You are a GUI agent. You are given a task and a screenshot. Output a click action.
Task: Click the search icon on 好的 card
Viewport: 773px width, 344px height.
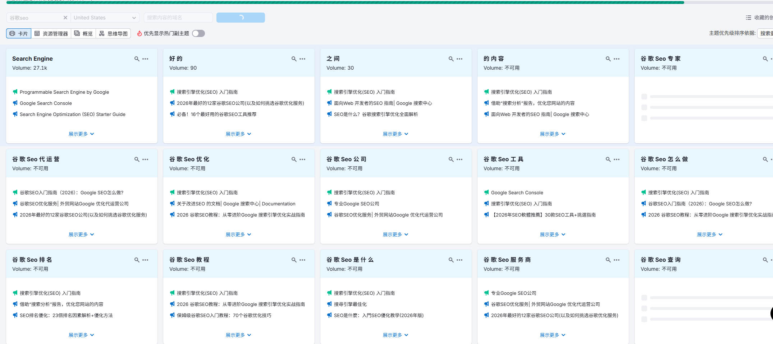point(294,59)
